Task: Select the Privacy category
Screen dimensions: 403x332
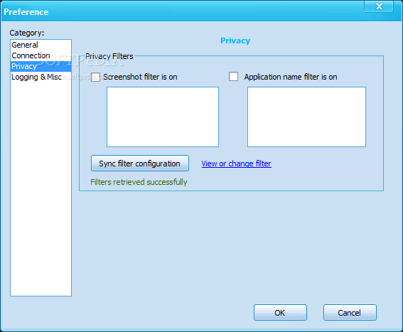Action: tap(41, 66)
